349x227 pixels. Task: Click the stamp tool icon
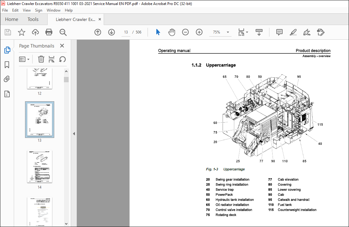[320, 32]
